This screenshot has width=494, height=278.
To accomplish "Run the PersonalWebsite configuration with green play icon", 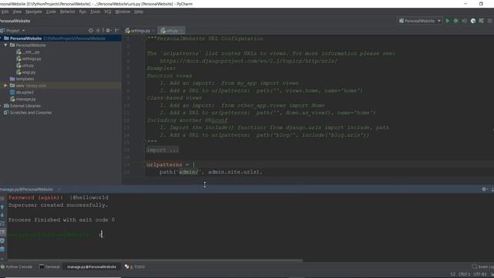I will click(448, 21).
